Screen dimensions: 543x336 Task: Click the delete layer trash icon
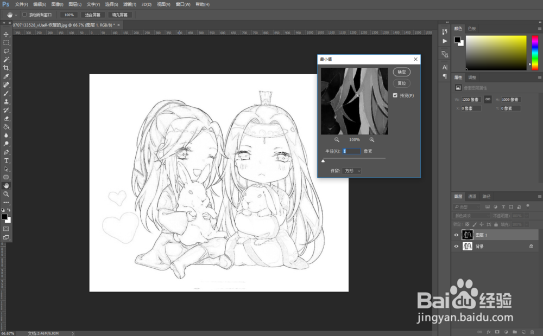point(532,332)
